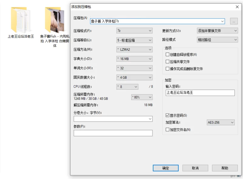The image size is (243, 179).
Task: Click the 上老王论坛当老王 folder name label
Action: point(21,36)
